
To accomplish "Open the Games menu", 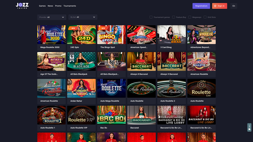I will pyautogui.click(x=42, y=6).
